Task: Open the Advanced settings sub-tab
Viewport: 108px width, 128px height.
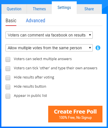Action: point(35,21)
